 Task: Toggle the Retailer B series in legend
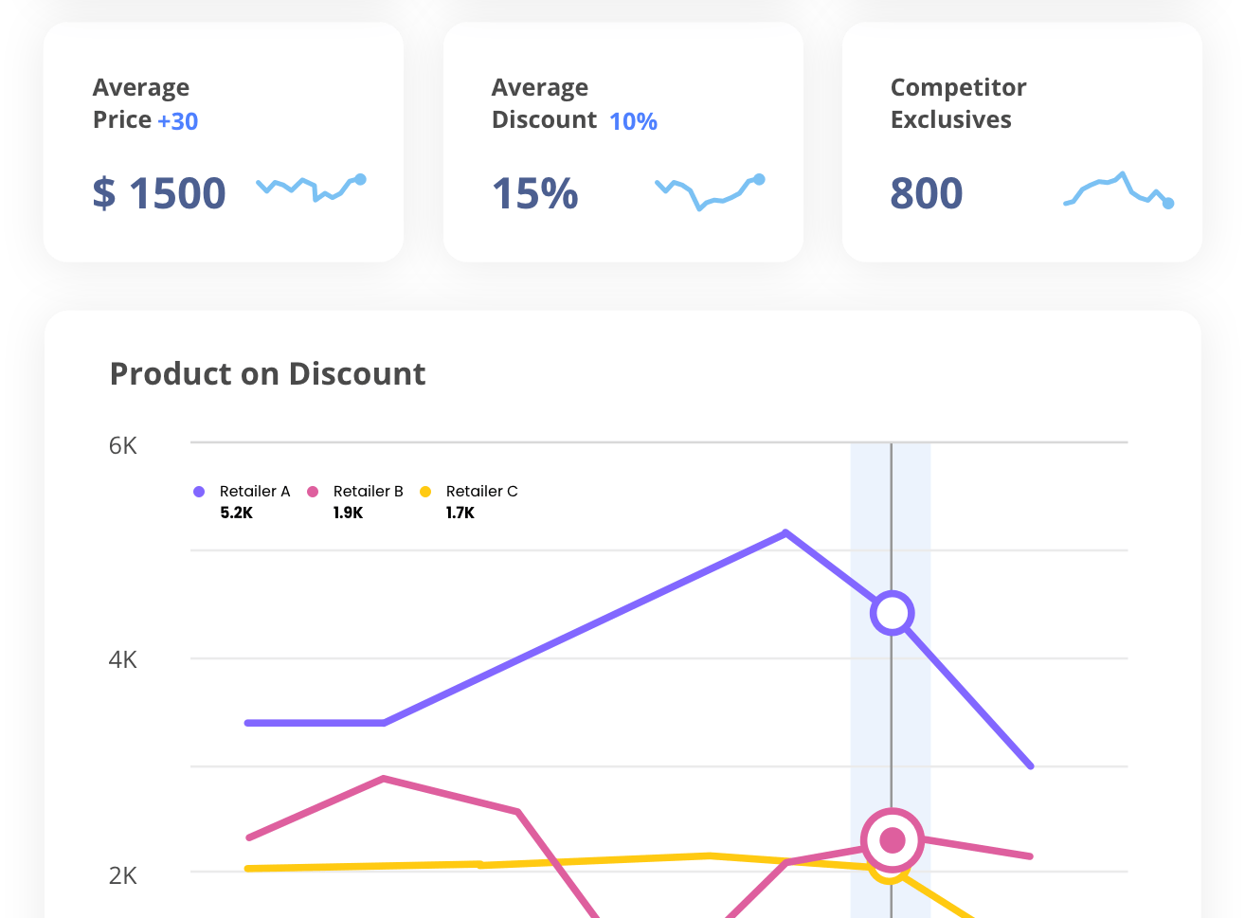click(x=368, y=491)
